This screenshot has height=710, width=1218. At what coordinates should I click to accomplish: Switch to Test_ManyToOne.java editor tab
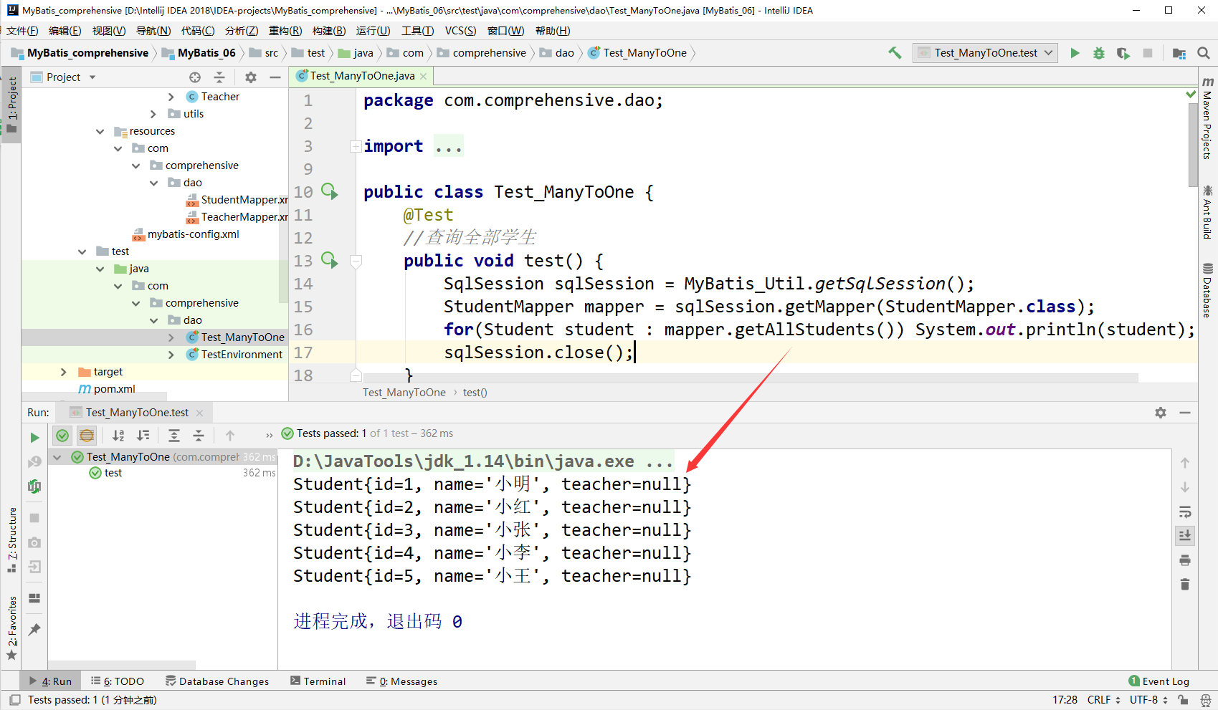(362, 76)
